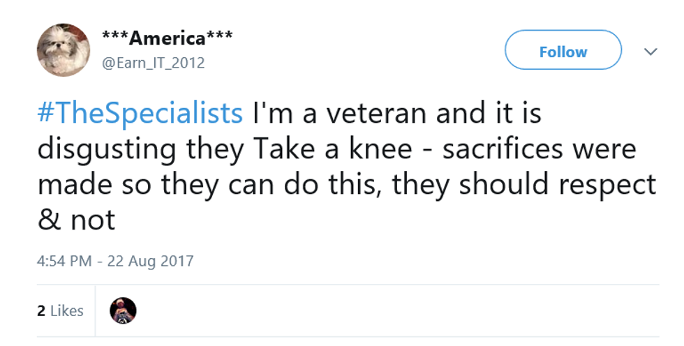Open the ***America*** display name
This screenshot has height=346, width=684.
click(168, 38)
